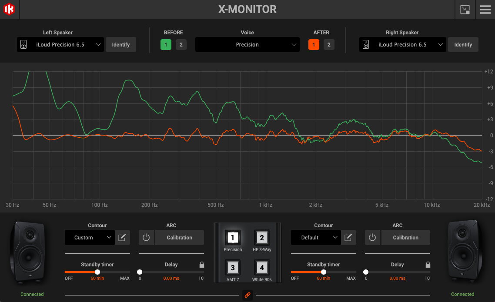Adjust the right Delay slider handle
Screen dimensions: 495x302
(x=365, y=272)
